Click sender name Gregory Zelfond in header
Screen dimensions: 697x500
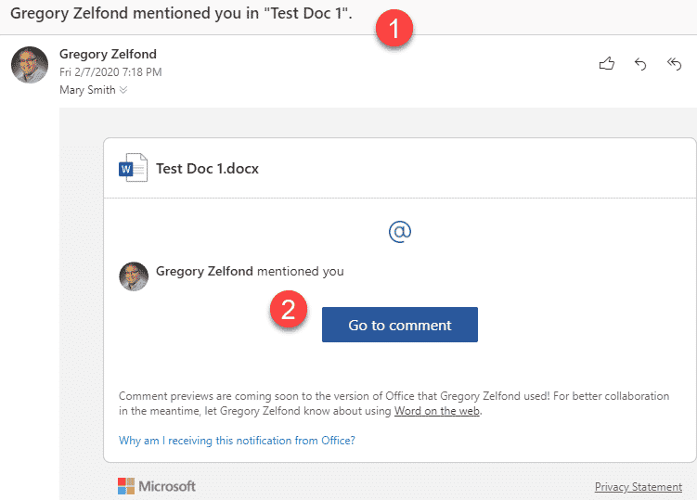[108, 54]
